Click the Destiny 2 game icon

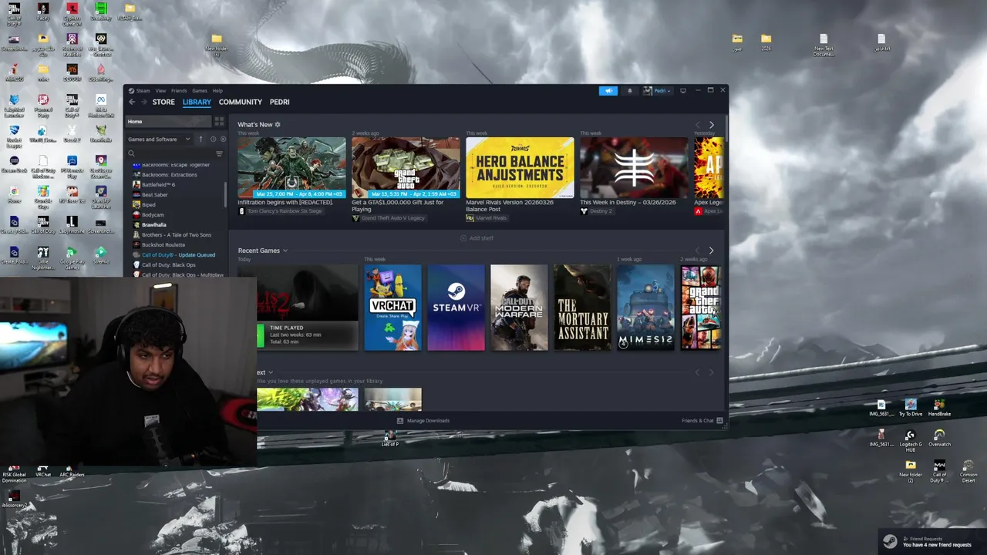(x=584, y=211)
